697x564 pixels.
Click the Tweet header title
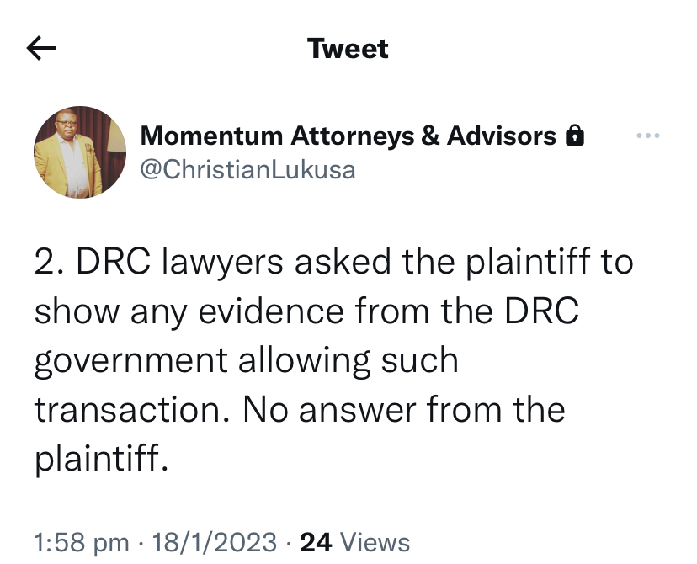click(348, 49)
